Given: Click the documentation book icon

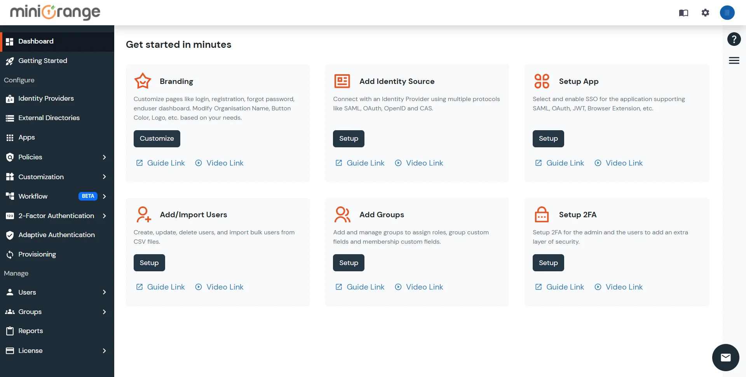Looking at the screenshot, I should click(683, 12).
